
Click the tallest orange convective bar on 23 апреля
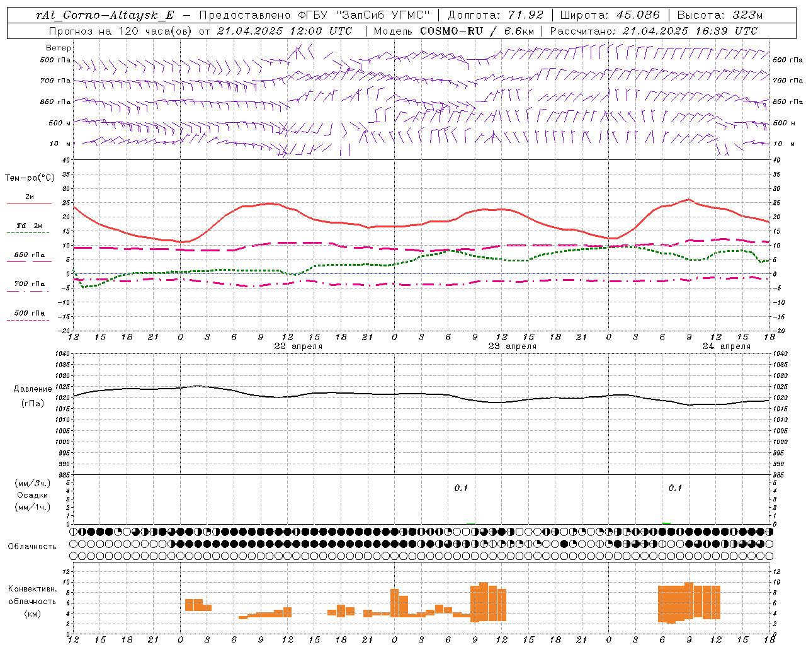484,602
